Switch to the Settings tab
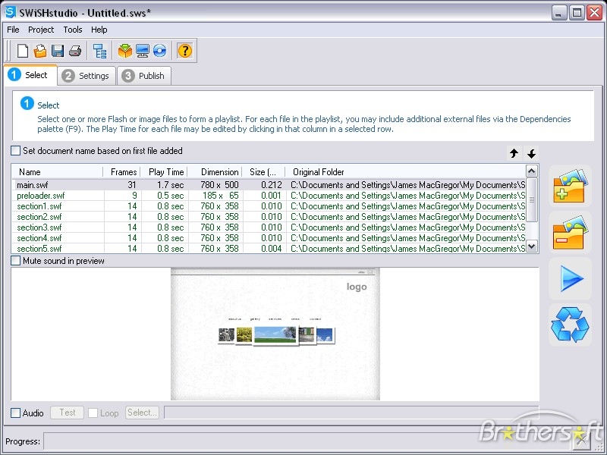This screenshot has height=455, width=607. [86, 75]
